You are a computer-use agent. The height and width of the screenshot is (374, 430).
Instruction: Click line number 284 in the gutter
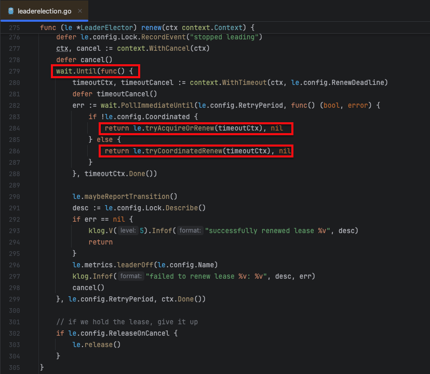[x=14, y=128]
